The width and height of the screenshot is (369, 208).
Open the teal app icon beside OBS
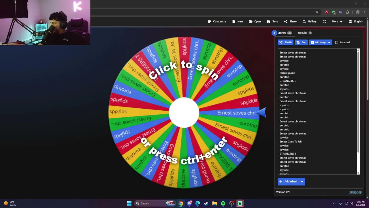point(240,203)
